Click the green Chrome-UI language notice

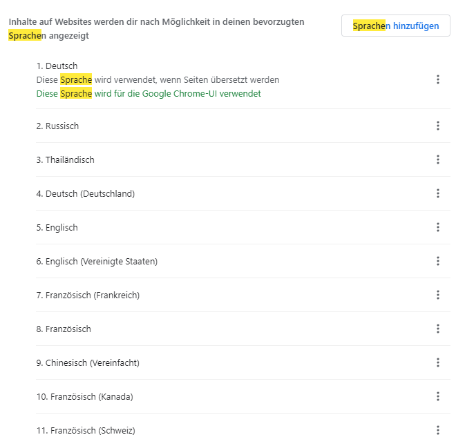(x=149, y=94)
